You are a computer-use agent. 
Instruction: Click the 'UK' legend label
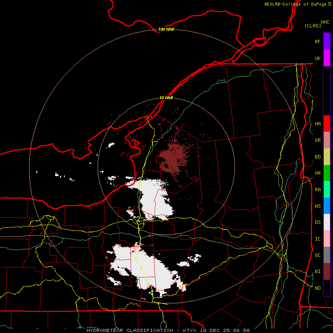(317, 58)
